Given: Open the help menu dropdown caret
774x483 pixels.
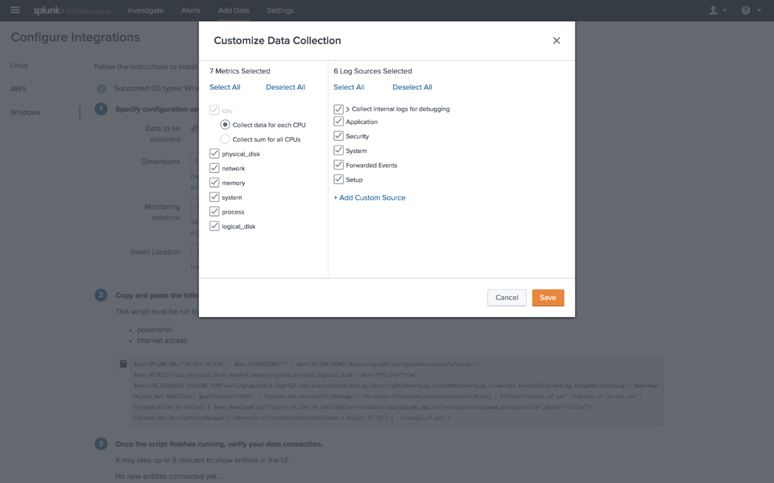Looking at the screenshot, I should coord(759,10).
